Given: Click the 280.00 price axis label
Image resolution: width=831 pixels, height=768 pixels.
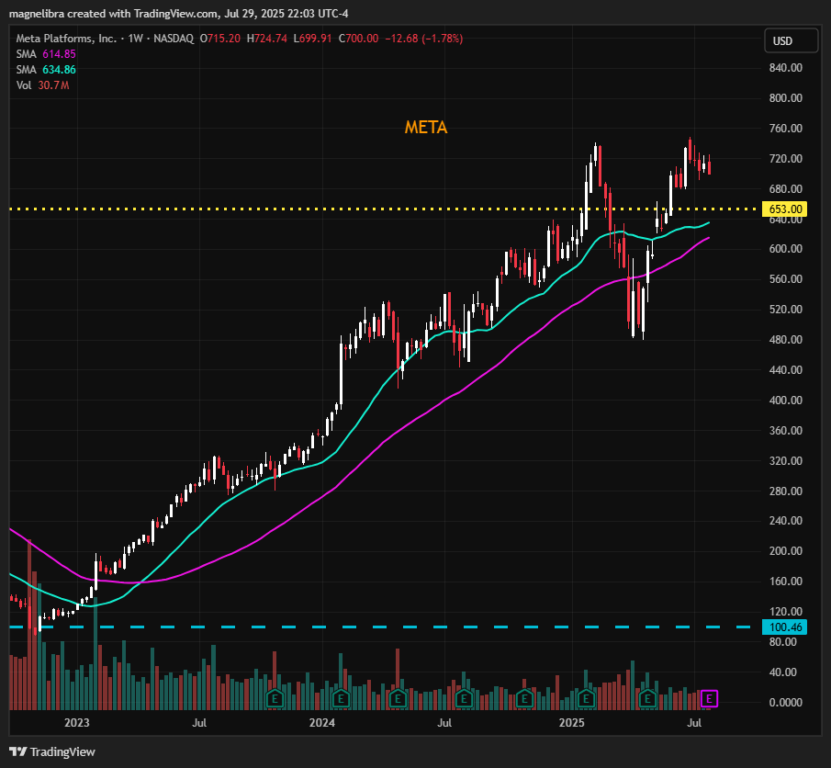Looking at the screenshot, I should [x=785, y=491].
